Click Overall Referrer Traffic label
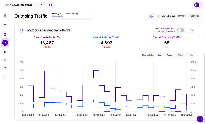 tap(106, 37)
